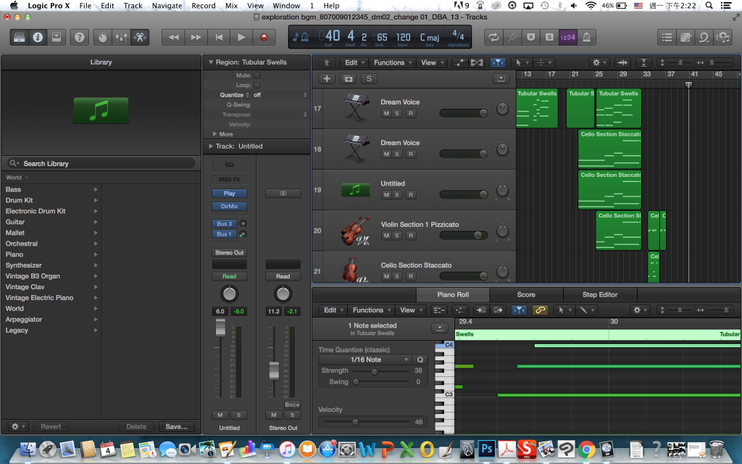Switch to the Score tab
Image resolution: width=742 pixels, height=464 pixels.
click(x=526, y=294)
